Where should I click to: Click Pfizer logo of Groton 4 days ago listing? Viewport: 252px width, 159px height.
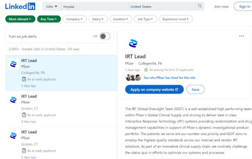point(13,100)
